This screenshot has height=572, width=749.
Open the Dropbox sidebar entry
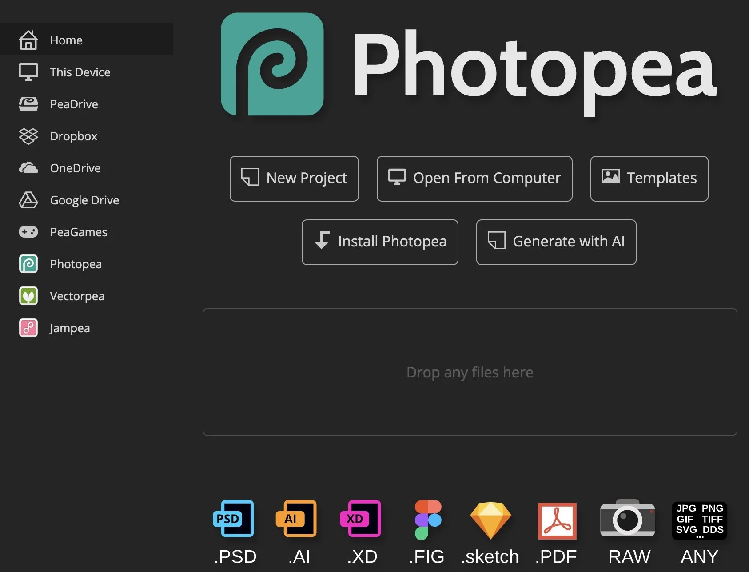87,136
